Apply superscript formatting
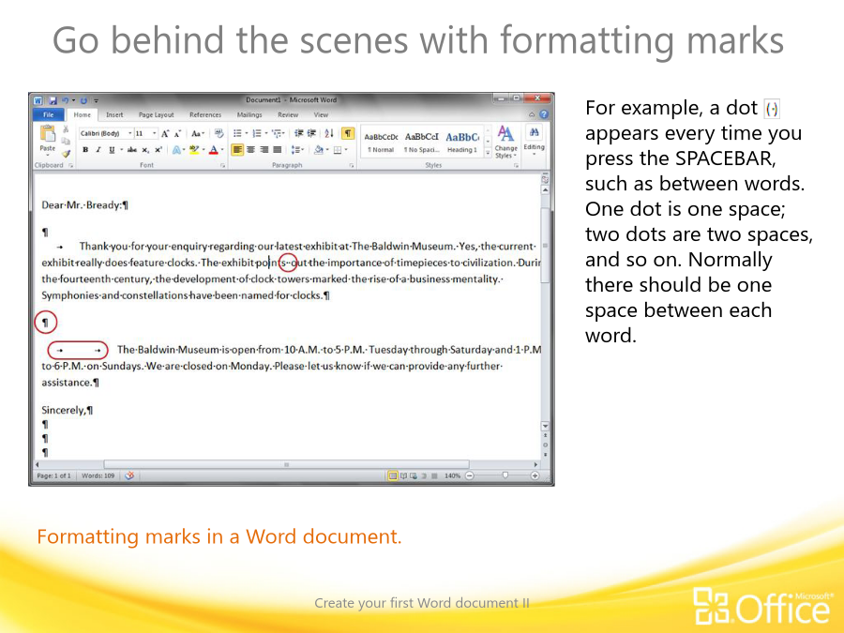Viewport: 844px width, 633px height. click(158, 150)
